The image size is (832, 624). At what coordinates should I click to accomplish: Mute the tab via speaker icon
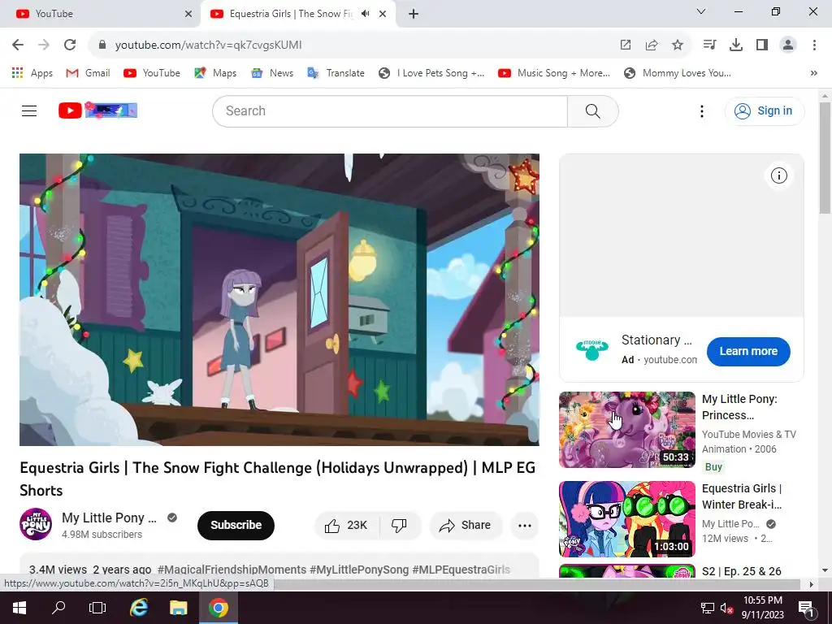tap(365, 14)
